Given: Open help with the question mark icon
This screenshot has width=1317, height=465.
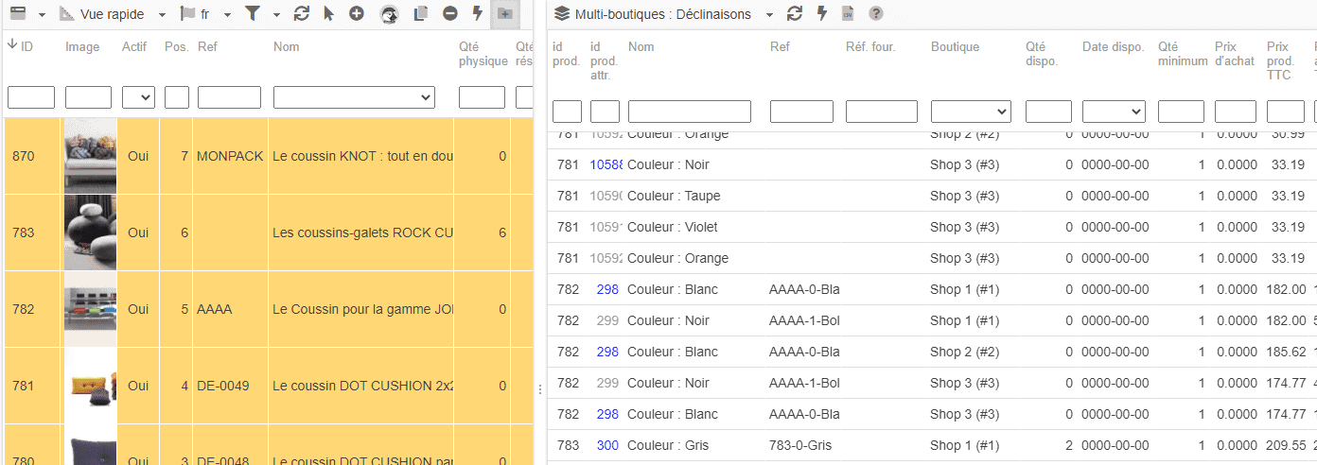Looking at the screenshot, I should [876, 14].
